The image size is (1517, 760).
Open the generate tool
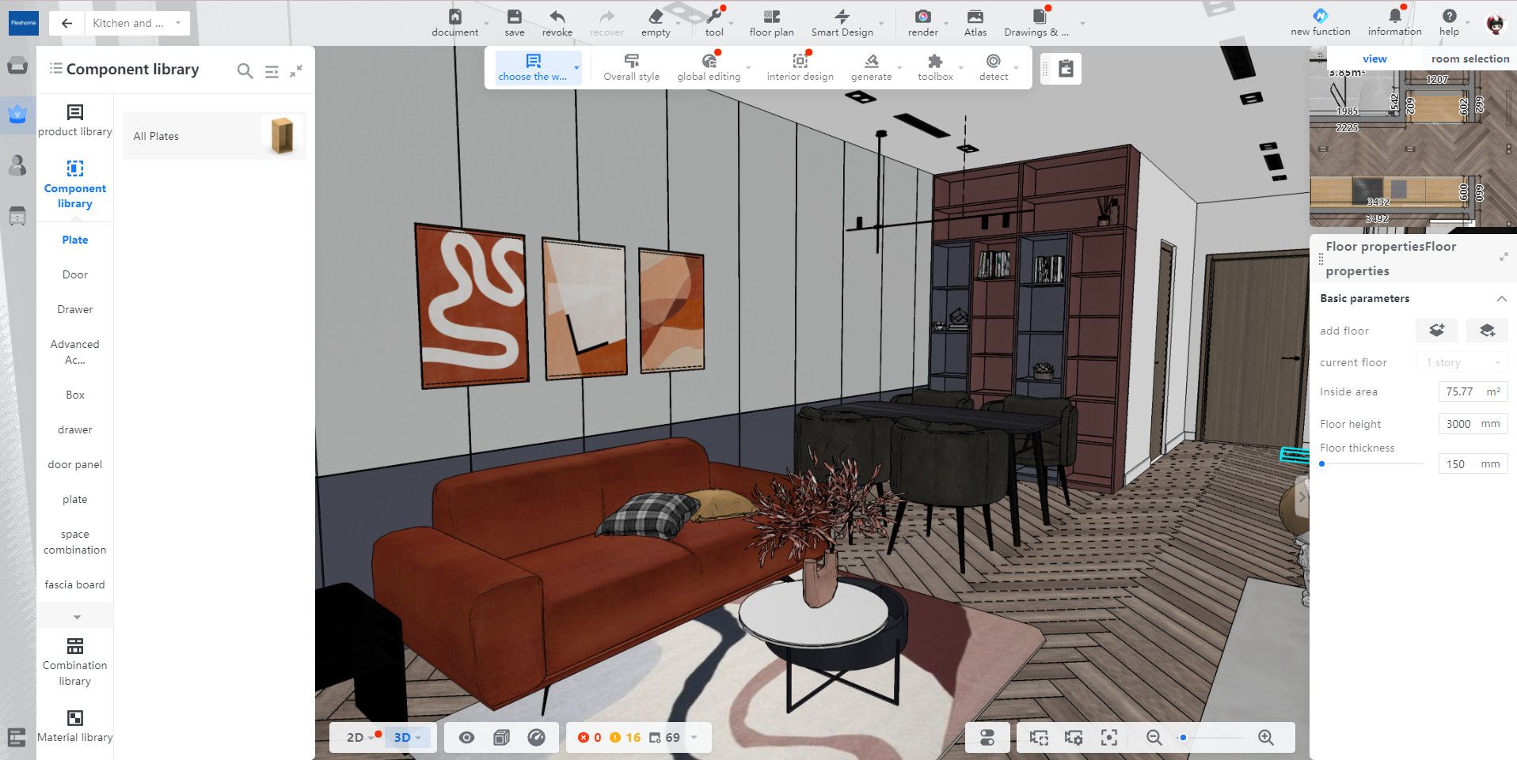pos(872,61)
